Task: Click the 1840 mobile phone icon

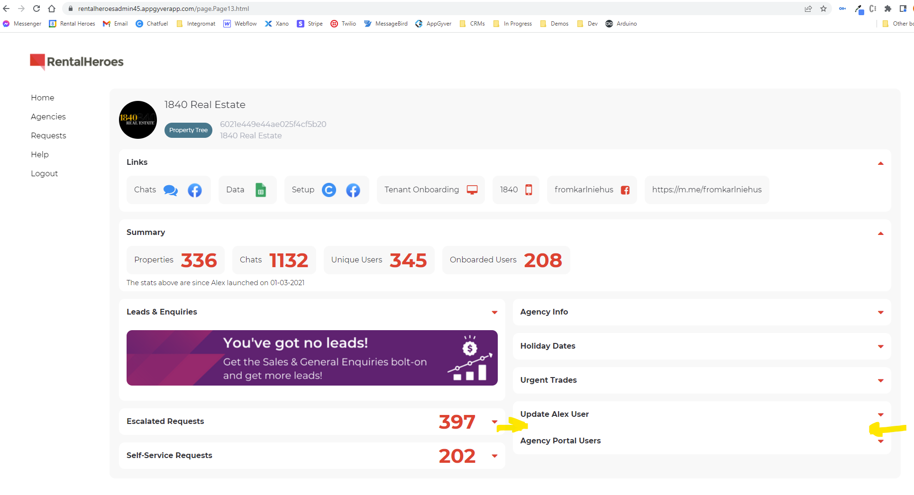Action: [529, 190]
